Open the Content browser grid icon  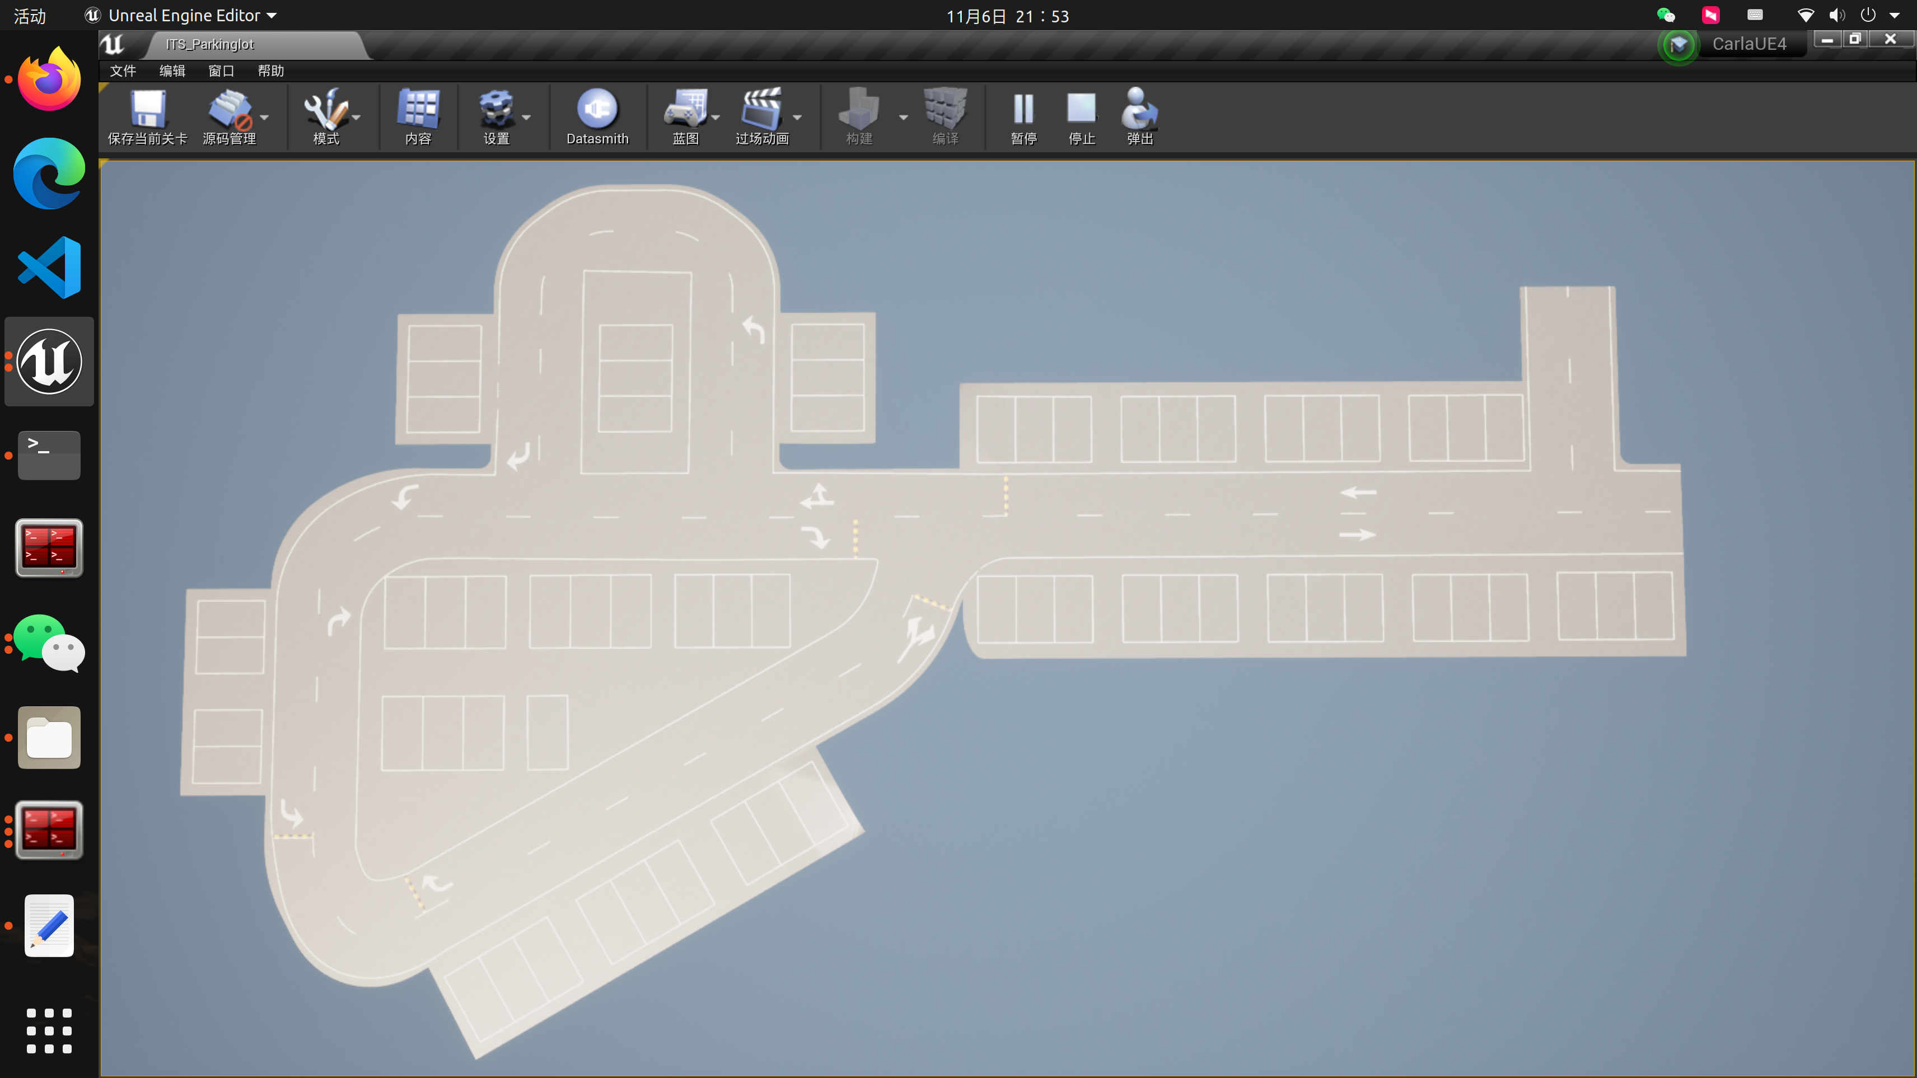(418, 109)
